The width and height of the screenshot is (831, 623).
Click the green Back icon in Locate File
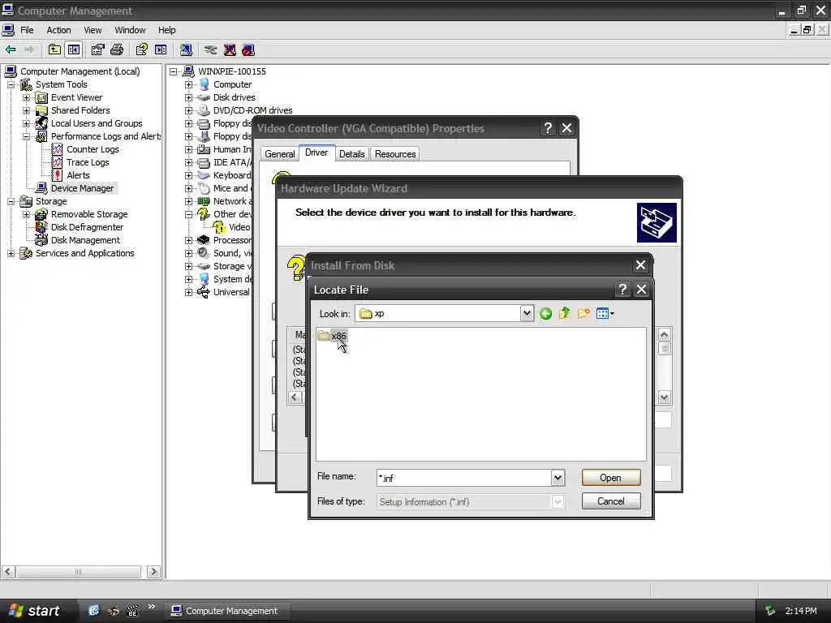point(545,314)
